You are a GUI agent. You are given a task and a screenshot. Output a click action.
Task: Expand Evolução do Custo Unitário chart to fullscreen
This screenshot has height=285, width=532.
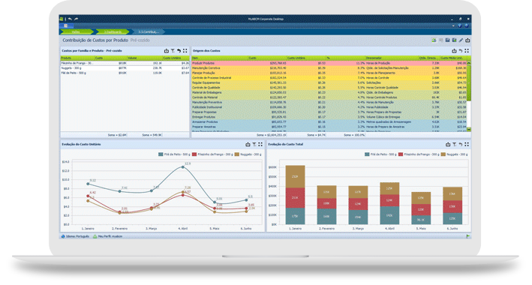(260, 145)
